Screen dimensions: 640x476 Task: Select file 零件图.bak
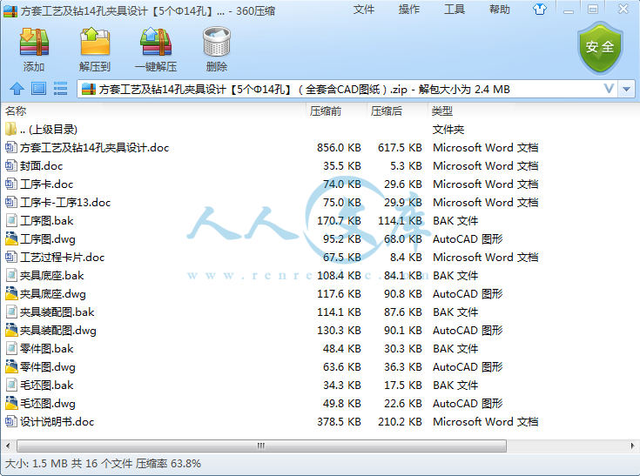(x=46, y=348)
